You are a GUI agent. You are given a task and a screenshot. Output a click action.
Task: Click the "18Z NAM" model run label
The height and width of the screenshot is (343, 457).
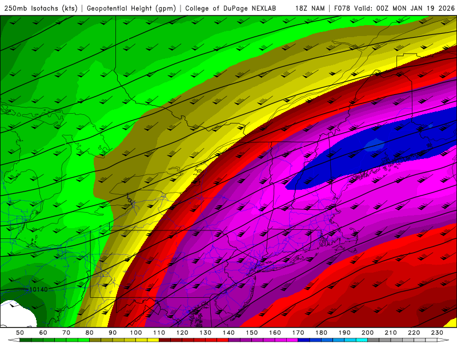310,9
